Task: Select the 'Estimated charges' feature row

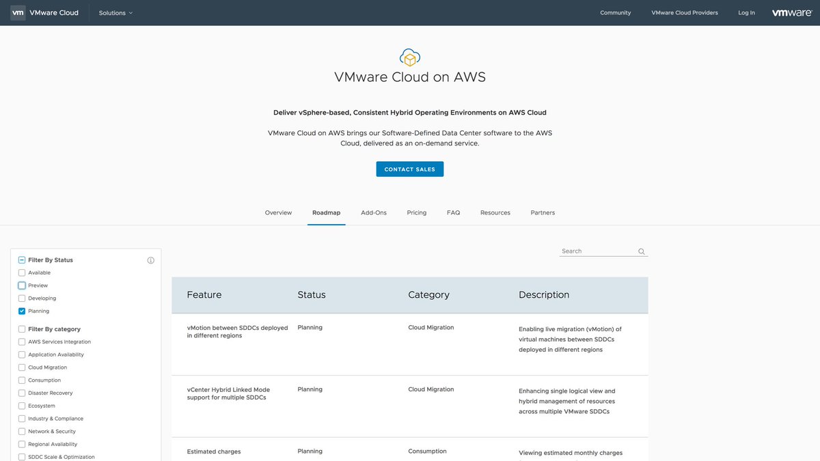Action: coord(214,451)
